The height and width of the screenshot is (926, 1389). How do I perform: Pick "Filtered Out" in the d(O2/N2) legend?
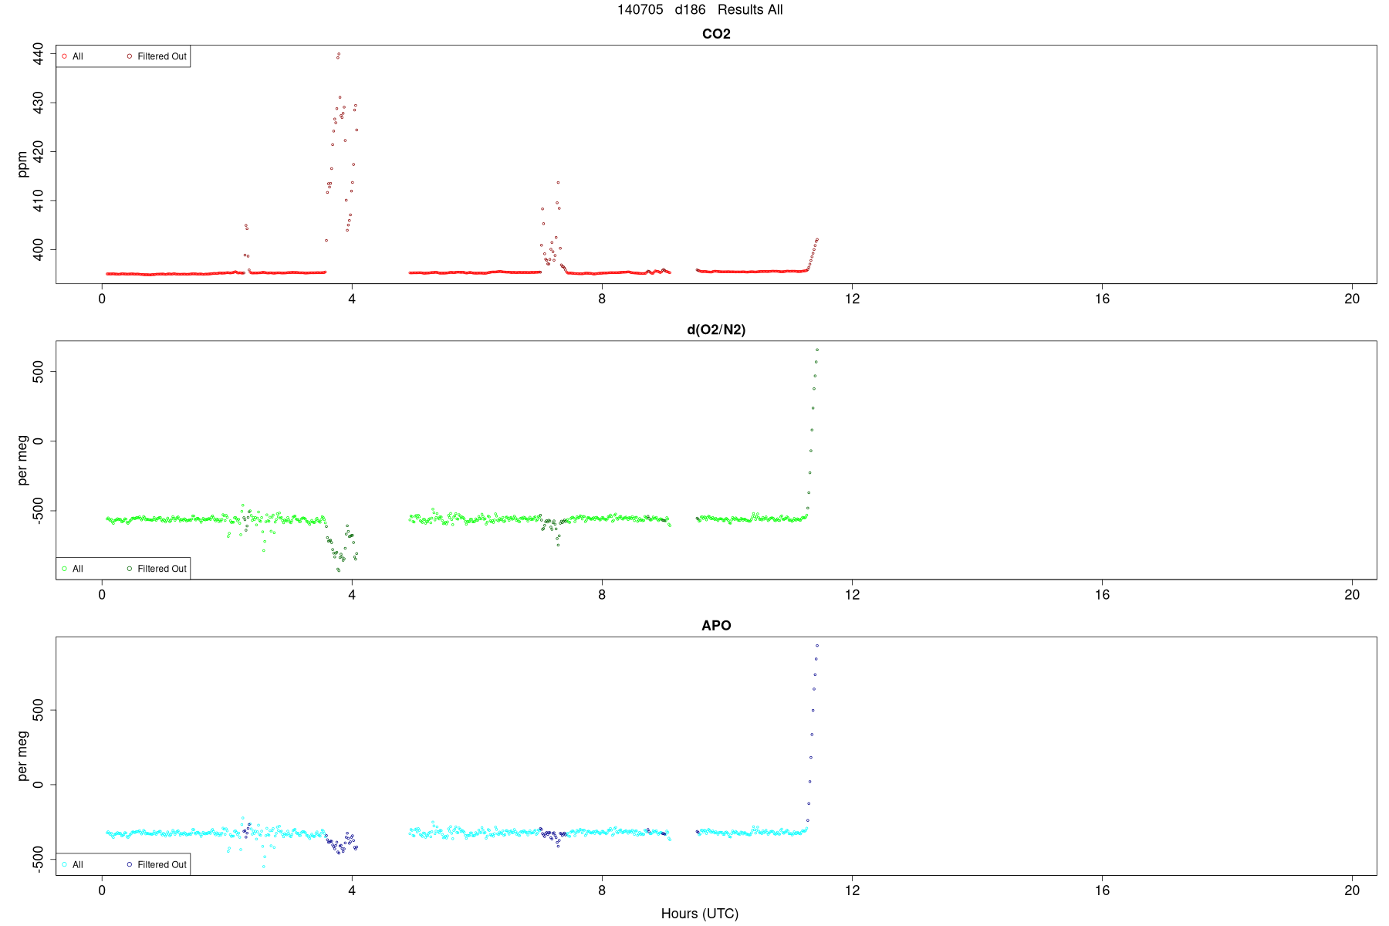[x=162, y=569]
